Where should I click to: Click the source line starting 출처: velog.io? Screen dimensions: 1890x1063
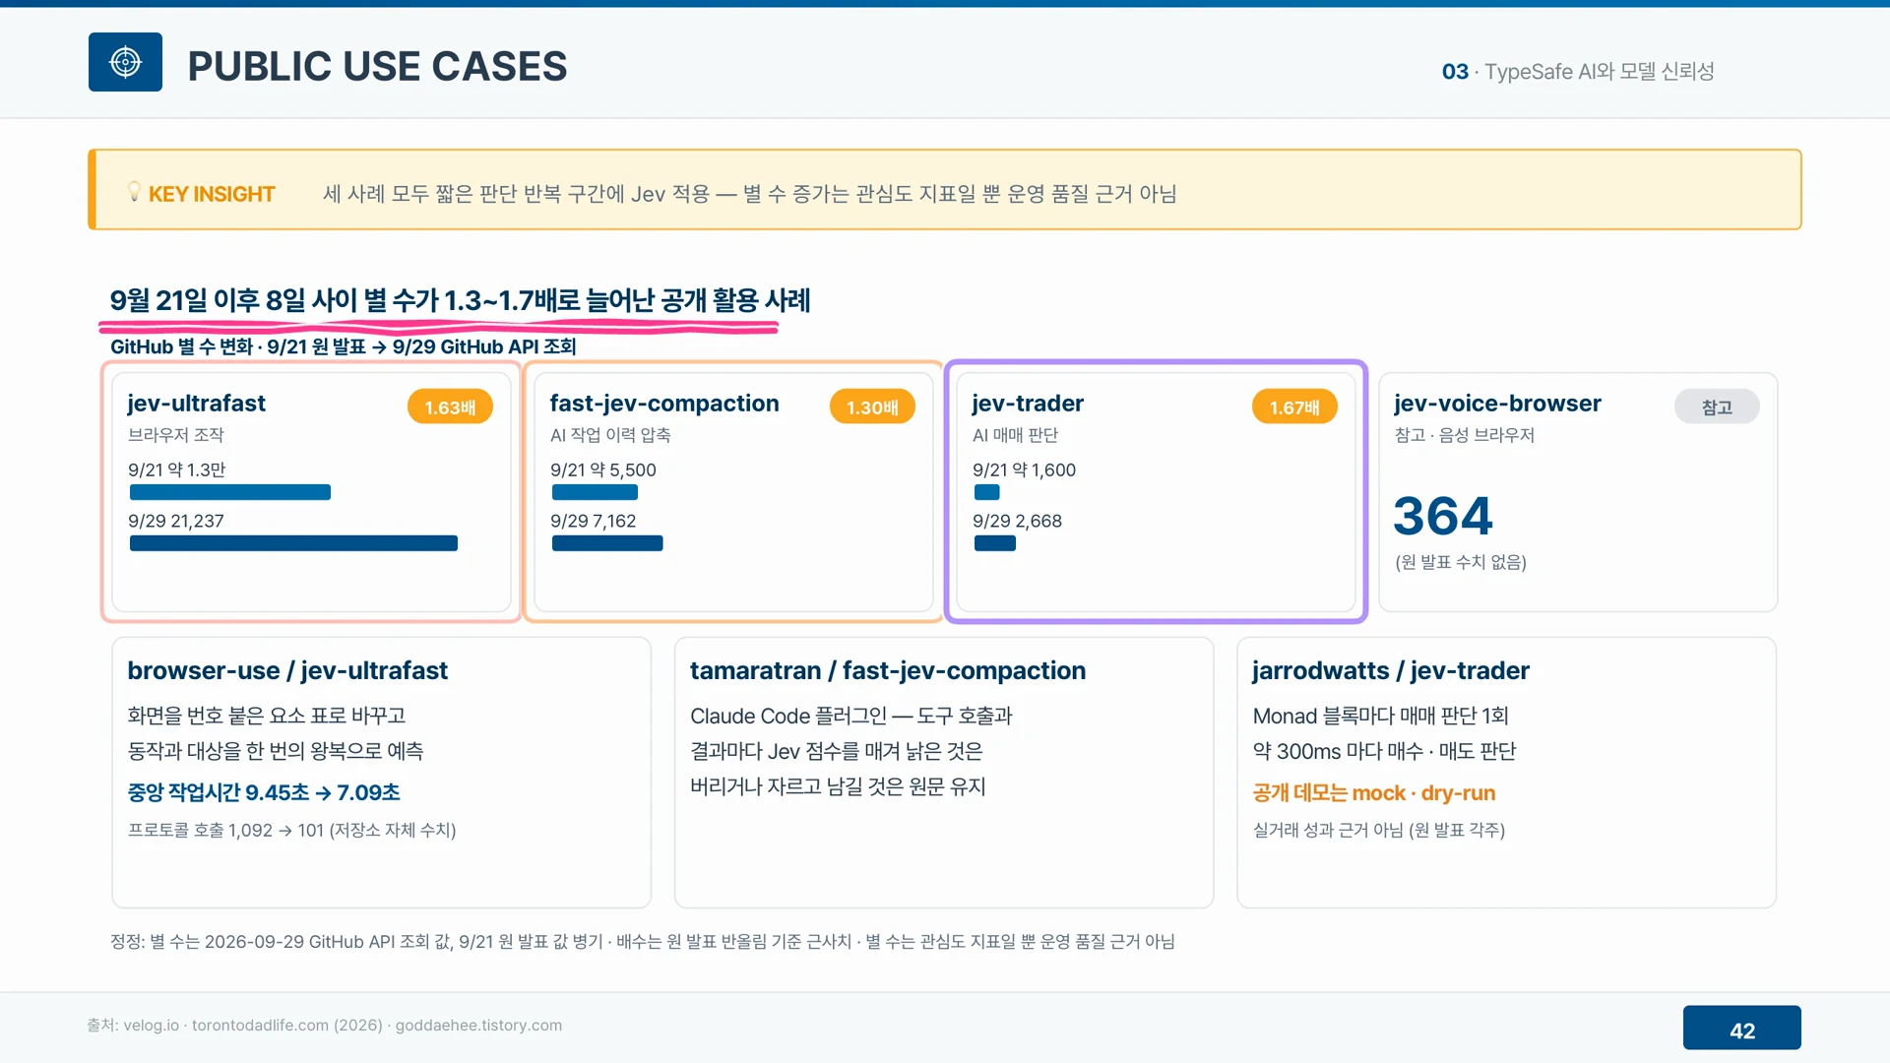pos(325,1025)
